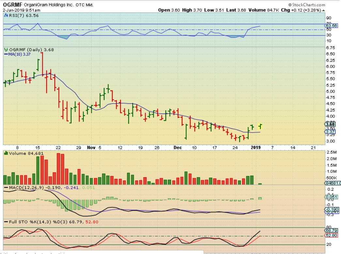This screenshot has width=341, height=254.
Task: Click the Chg +0.12 (+3.28%) value
Action: click(x=301, y=10)
